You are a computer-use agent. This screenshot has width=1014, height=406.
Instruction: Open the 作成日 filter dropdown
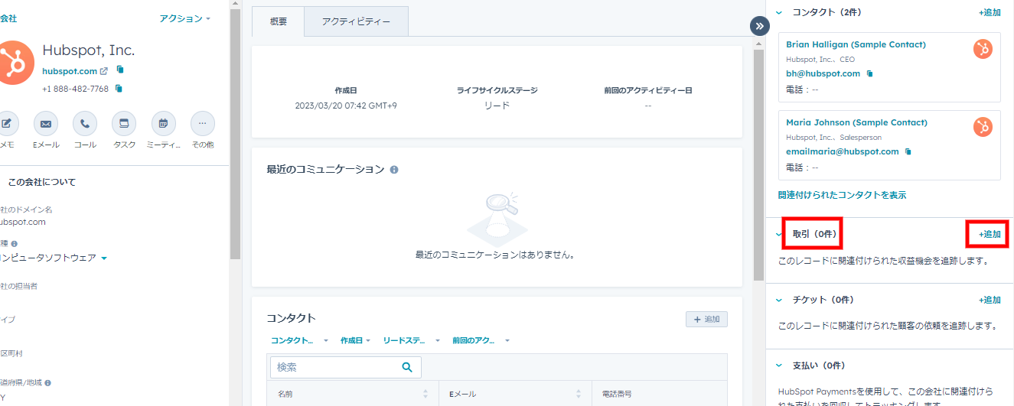click(x=355, y=340)
